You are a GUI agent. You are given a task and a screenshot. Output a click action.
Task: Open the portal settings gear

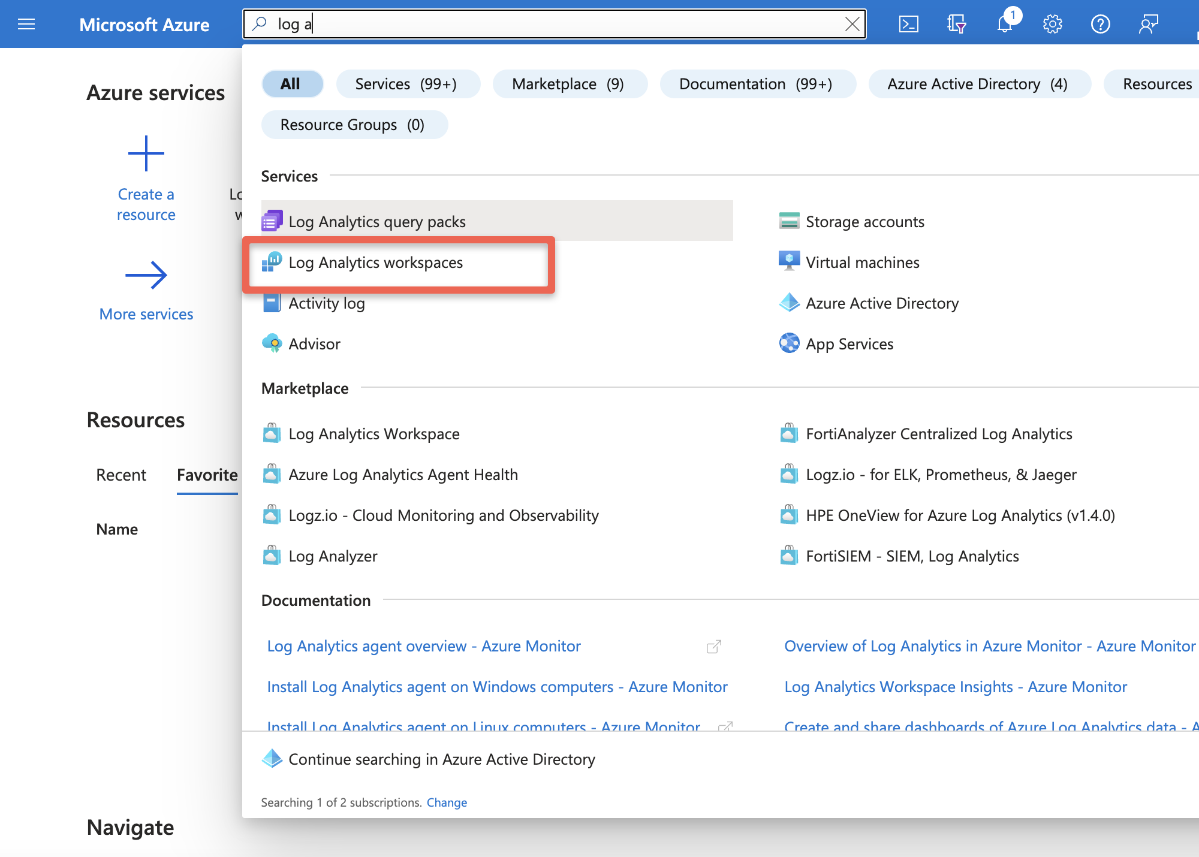click(1053, 24)
